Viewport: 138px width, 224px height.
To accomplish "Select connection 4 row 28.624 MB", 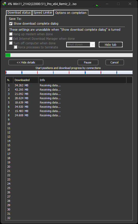I will [x=69, y=98].
